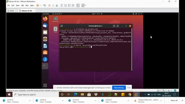Open the power options arrow beside Pause
The image size is (185, 104).
(40, 5)
